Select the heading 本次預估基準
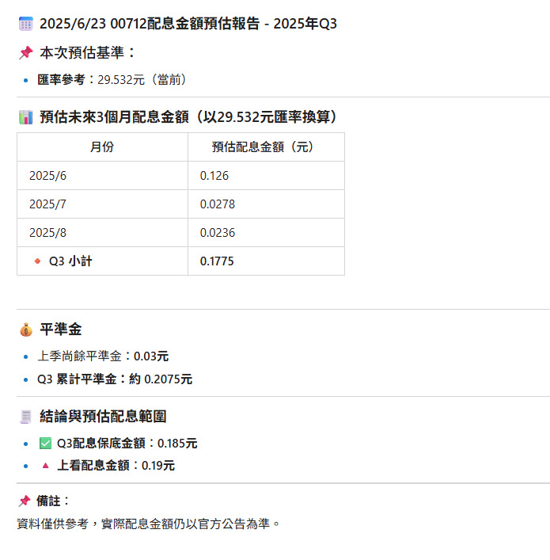 (88, 53)
